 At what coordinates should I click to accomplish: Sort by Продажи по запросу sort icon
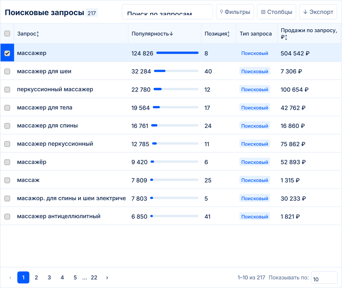point(286,37)
